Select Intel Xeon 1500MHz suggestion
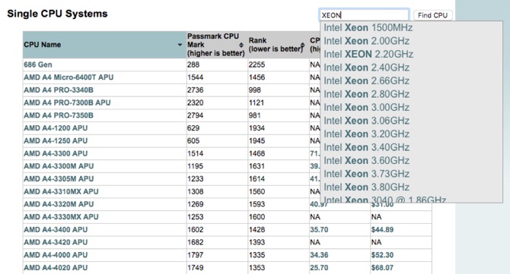Viewport: 510px width, 274px height. 411,27
